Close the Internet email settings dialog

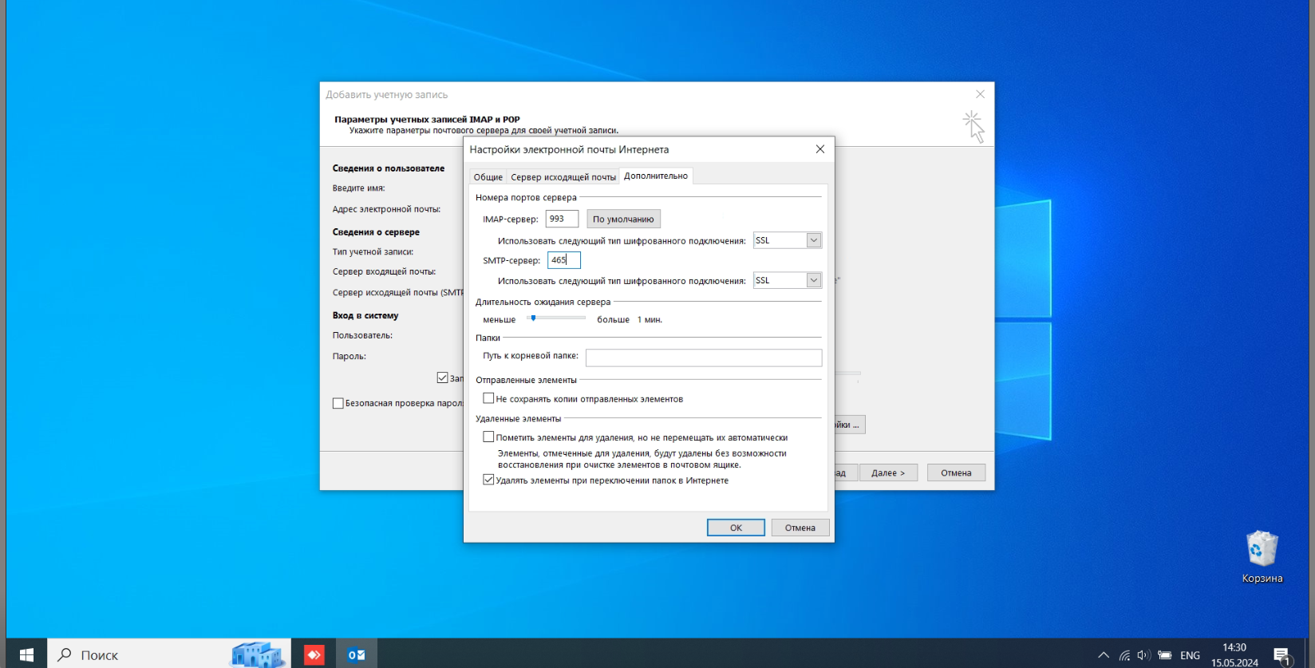pyautogui.click(x=819, y=149)
